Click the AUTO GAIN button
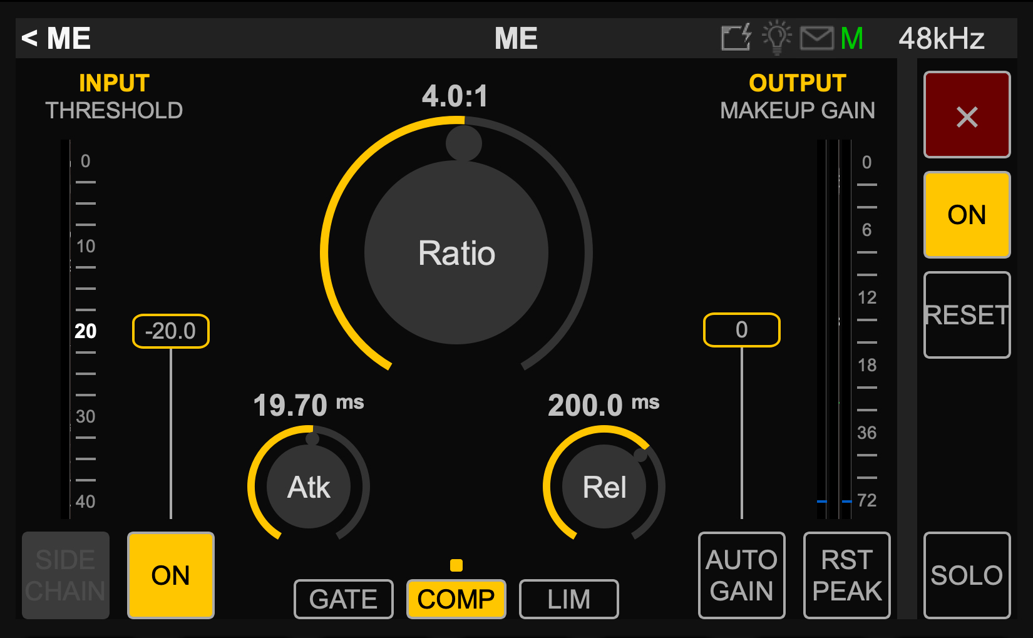The image size is (1033, 638). [742, 575]
